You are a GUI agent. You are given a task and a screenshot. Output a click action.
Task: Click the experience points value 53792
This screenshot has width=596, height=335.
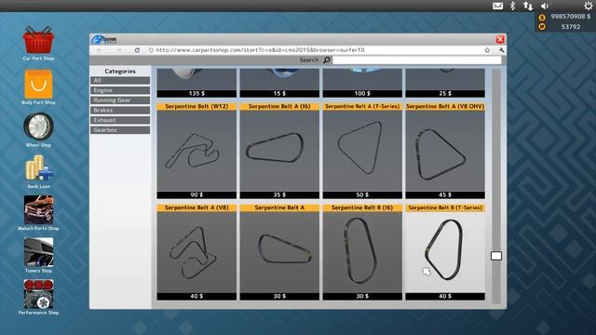tap(571, 27)
